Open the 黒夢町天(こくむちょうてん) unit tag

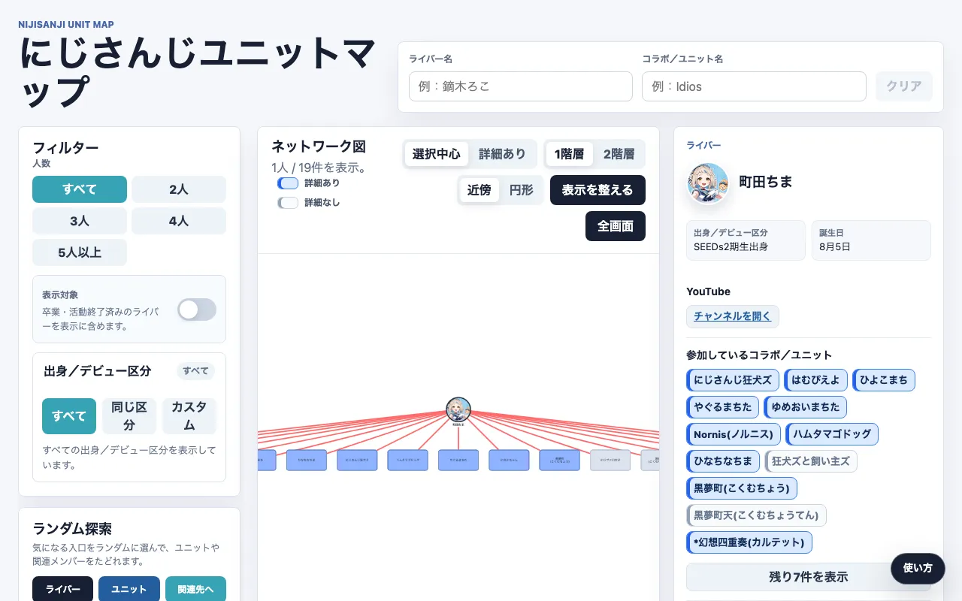(757, 515)
